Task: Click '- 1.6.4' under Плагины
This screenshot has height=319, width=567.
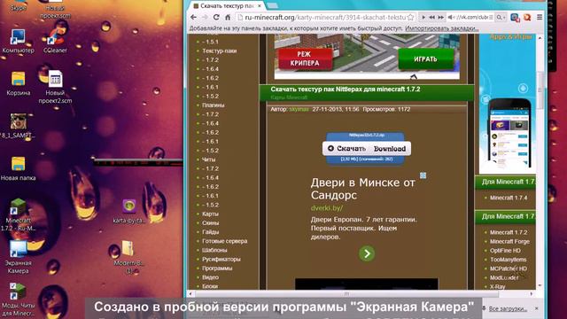Action: coord(211,123)
